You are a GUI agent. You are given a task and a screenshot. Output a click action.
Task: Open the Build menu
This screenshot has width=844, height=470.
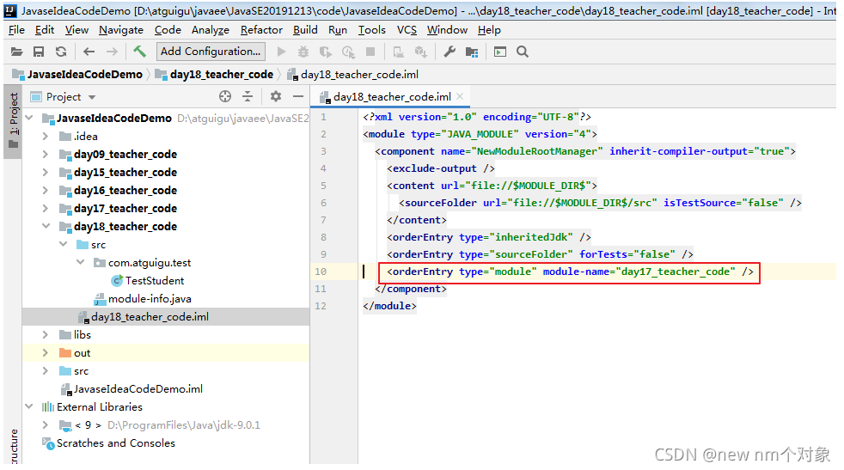point(305,30)
